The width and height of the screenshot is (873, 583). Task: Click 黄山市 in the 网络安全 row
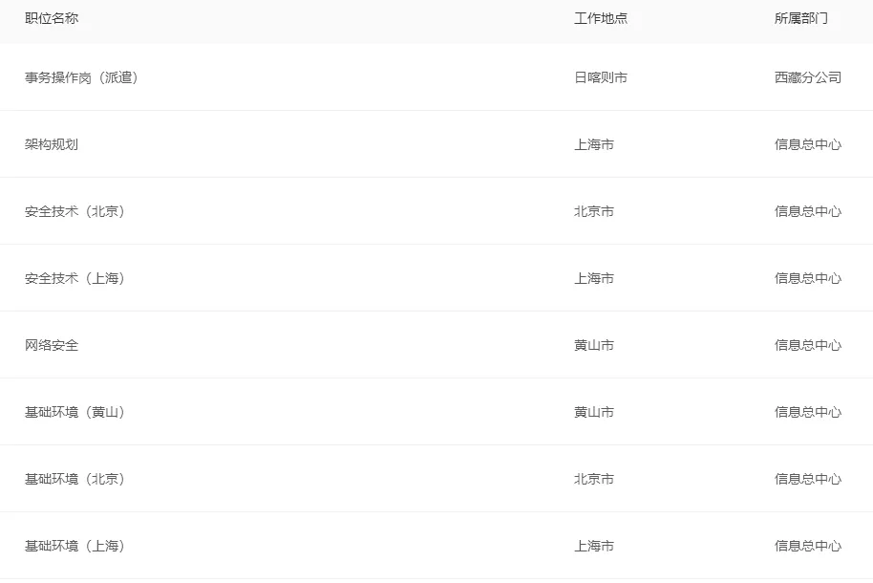(594, 345)
